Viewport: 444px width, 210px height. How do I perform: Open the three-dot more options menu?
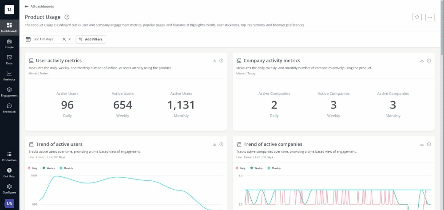point(429,17)
